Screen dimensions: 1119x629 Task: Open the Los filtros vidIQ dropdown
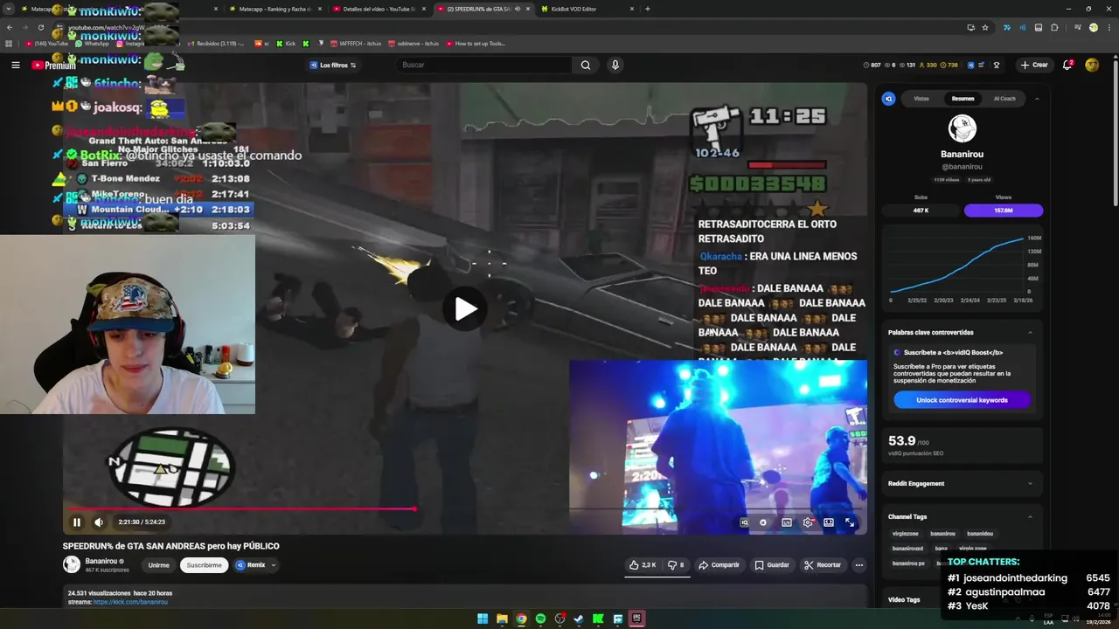[333, 65]
